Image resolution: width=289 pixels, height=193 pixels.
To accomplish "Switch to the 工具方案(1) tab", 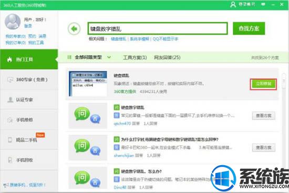I will [135, 58].
